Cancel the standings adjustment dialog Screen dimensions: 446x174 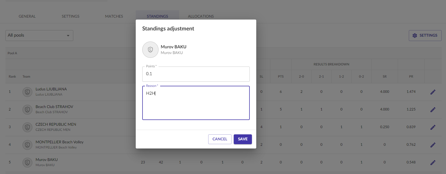(x=220, y=139)
